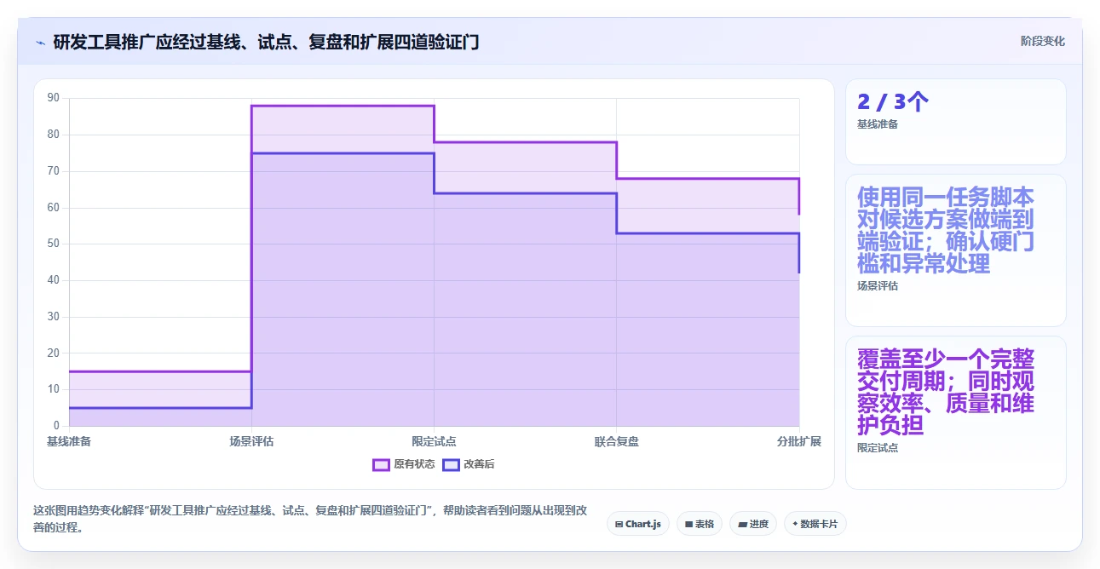Click the purple 88 step line segment
This screenshot has width=1100, height=569.
tap(343, 106)
